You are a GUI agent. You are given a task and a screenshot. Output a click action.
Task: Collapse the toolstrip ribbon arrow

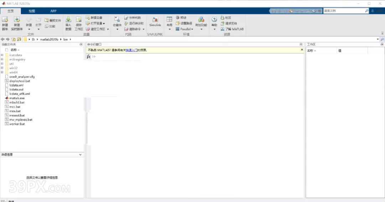click(x=382, y=33)
